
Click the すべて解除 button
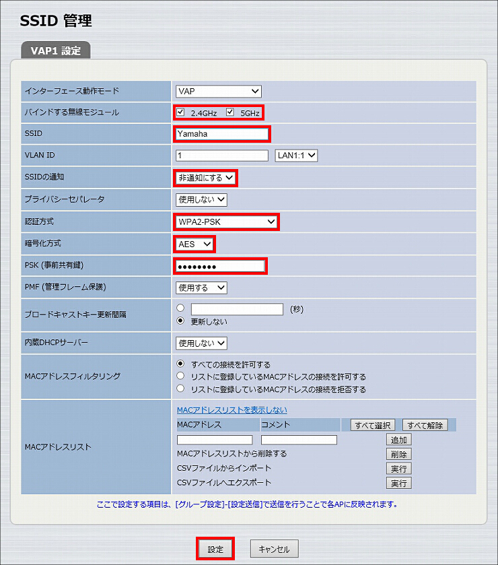(x=425, y=425)
